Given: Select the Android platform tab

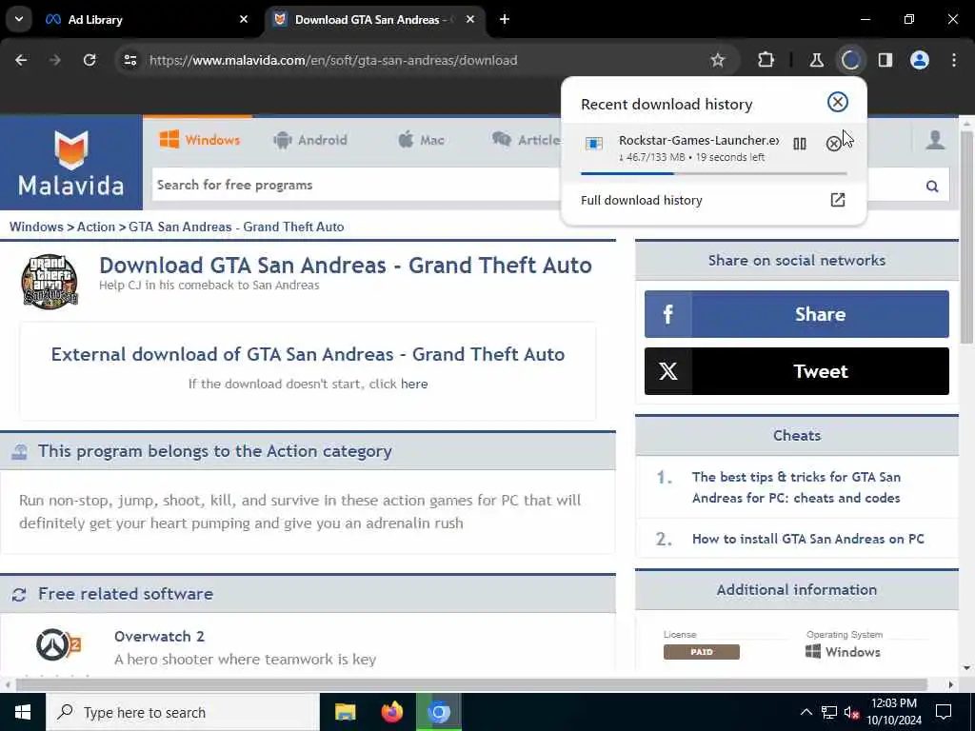Looking at the screenshot, I should point(310,140).
